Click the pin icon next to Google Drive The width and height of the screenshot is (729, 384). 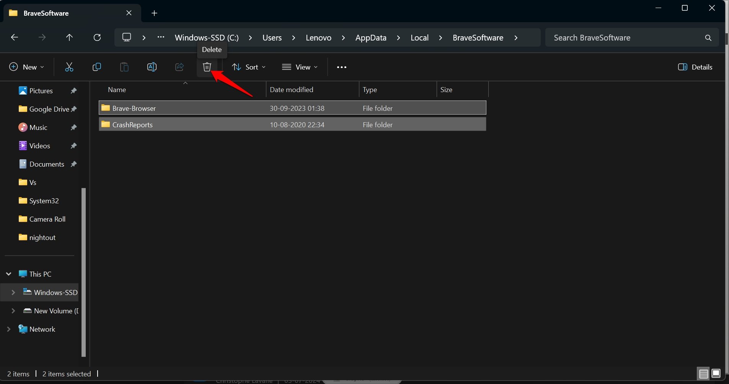[x=74, y=109]
